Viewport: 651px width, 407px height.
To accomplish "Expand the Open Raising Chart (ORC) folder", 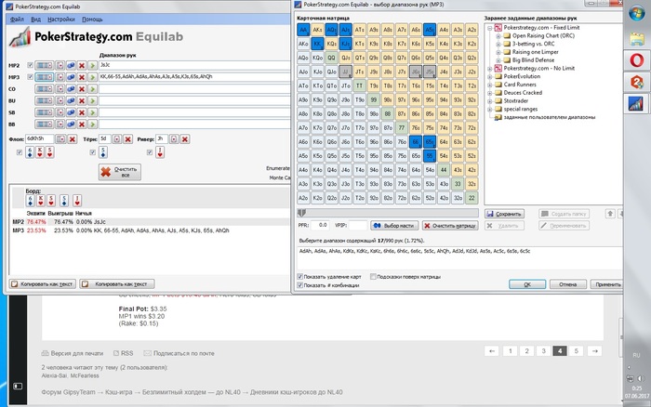I will coord(498,36).
